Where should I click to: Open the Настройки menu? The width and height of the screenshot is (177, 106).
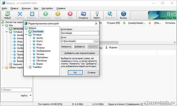47,8
